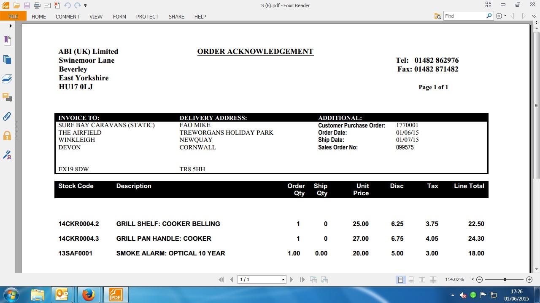Switch to continuous page view mode
Screen dimensions: 540x303
pos(411,280)
